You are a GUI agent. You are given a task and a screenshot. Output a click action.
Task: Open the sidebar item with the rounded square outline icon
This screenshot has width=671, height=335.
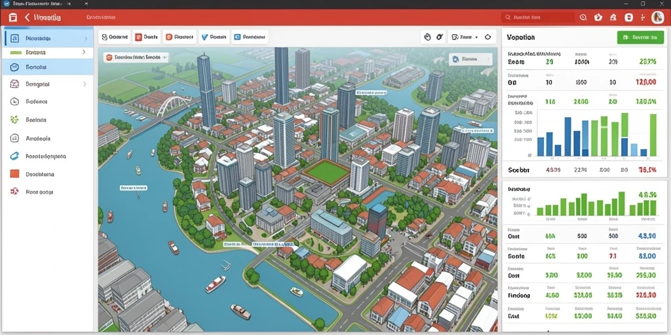pos(48,139)
